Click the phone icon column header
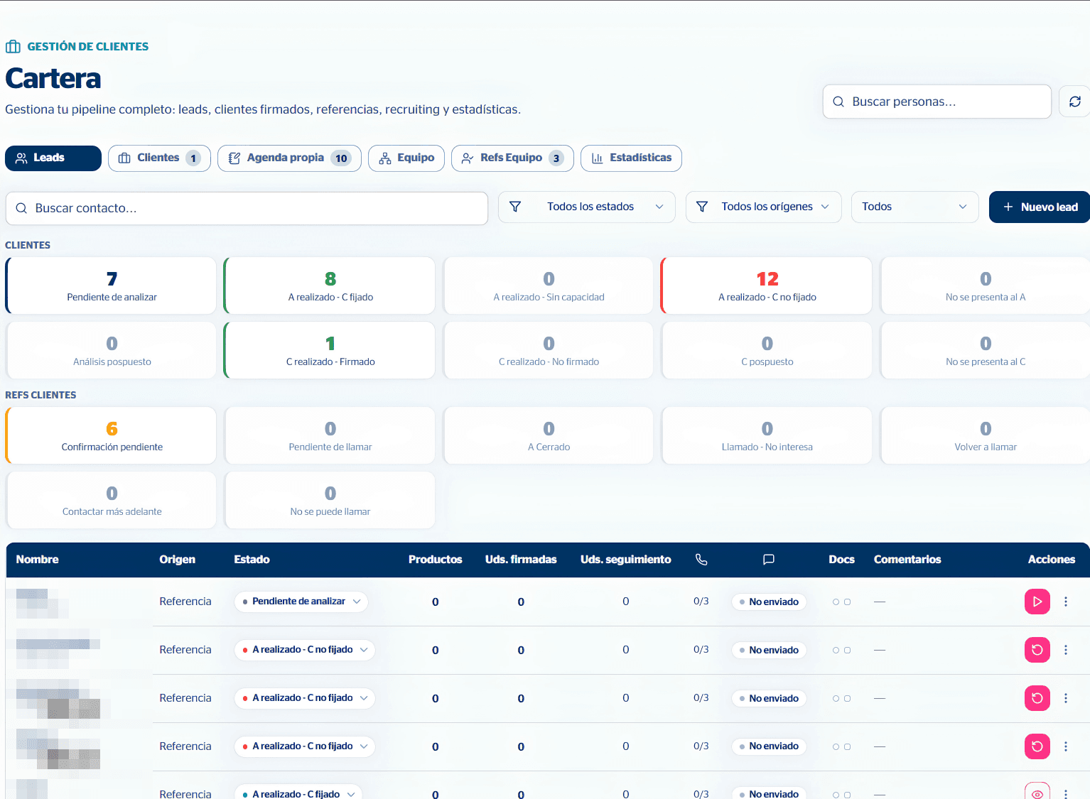 pyautogui.click(x=701, y=560)
